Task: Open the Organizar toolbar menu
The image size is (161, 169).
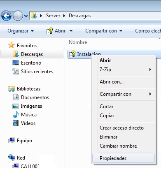Action: pyautogui.click(x=21, y=31)
